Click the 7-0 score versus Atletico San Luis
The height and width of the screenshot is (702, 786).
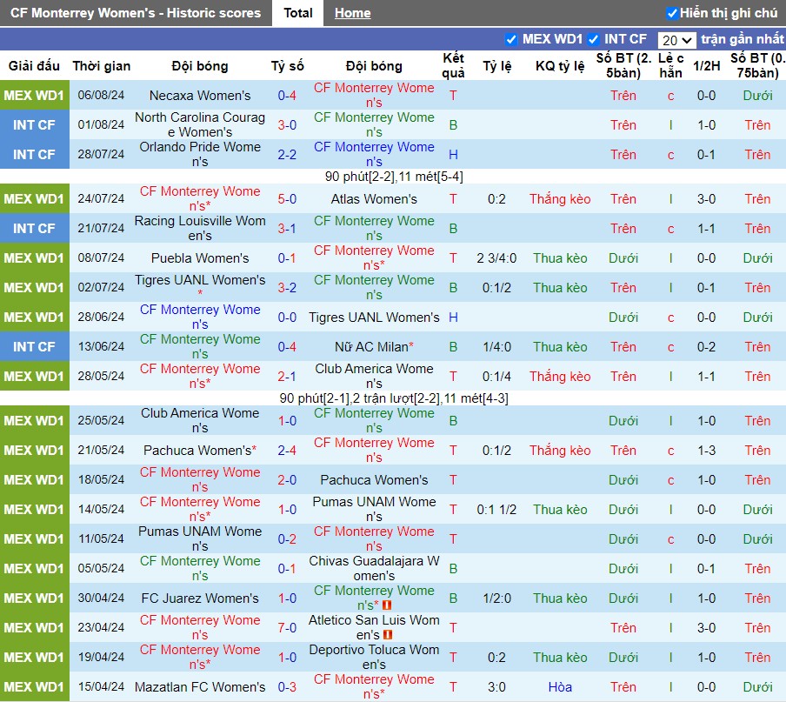point(287,628)
